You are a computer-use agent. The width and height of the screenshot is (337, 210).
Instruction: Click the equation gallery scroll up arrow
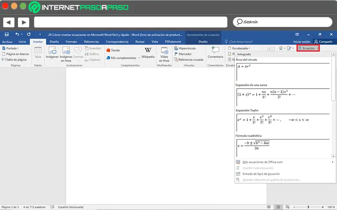[333, 54]
